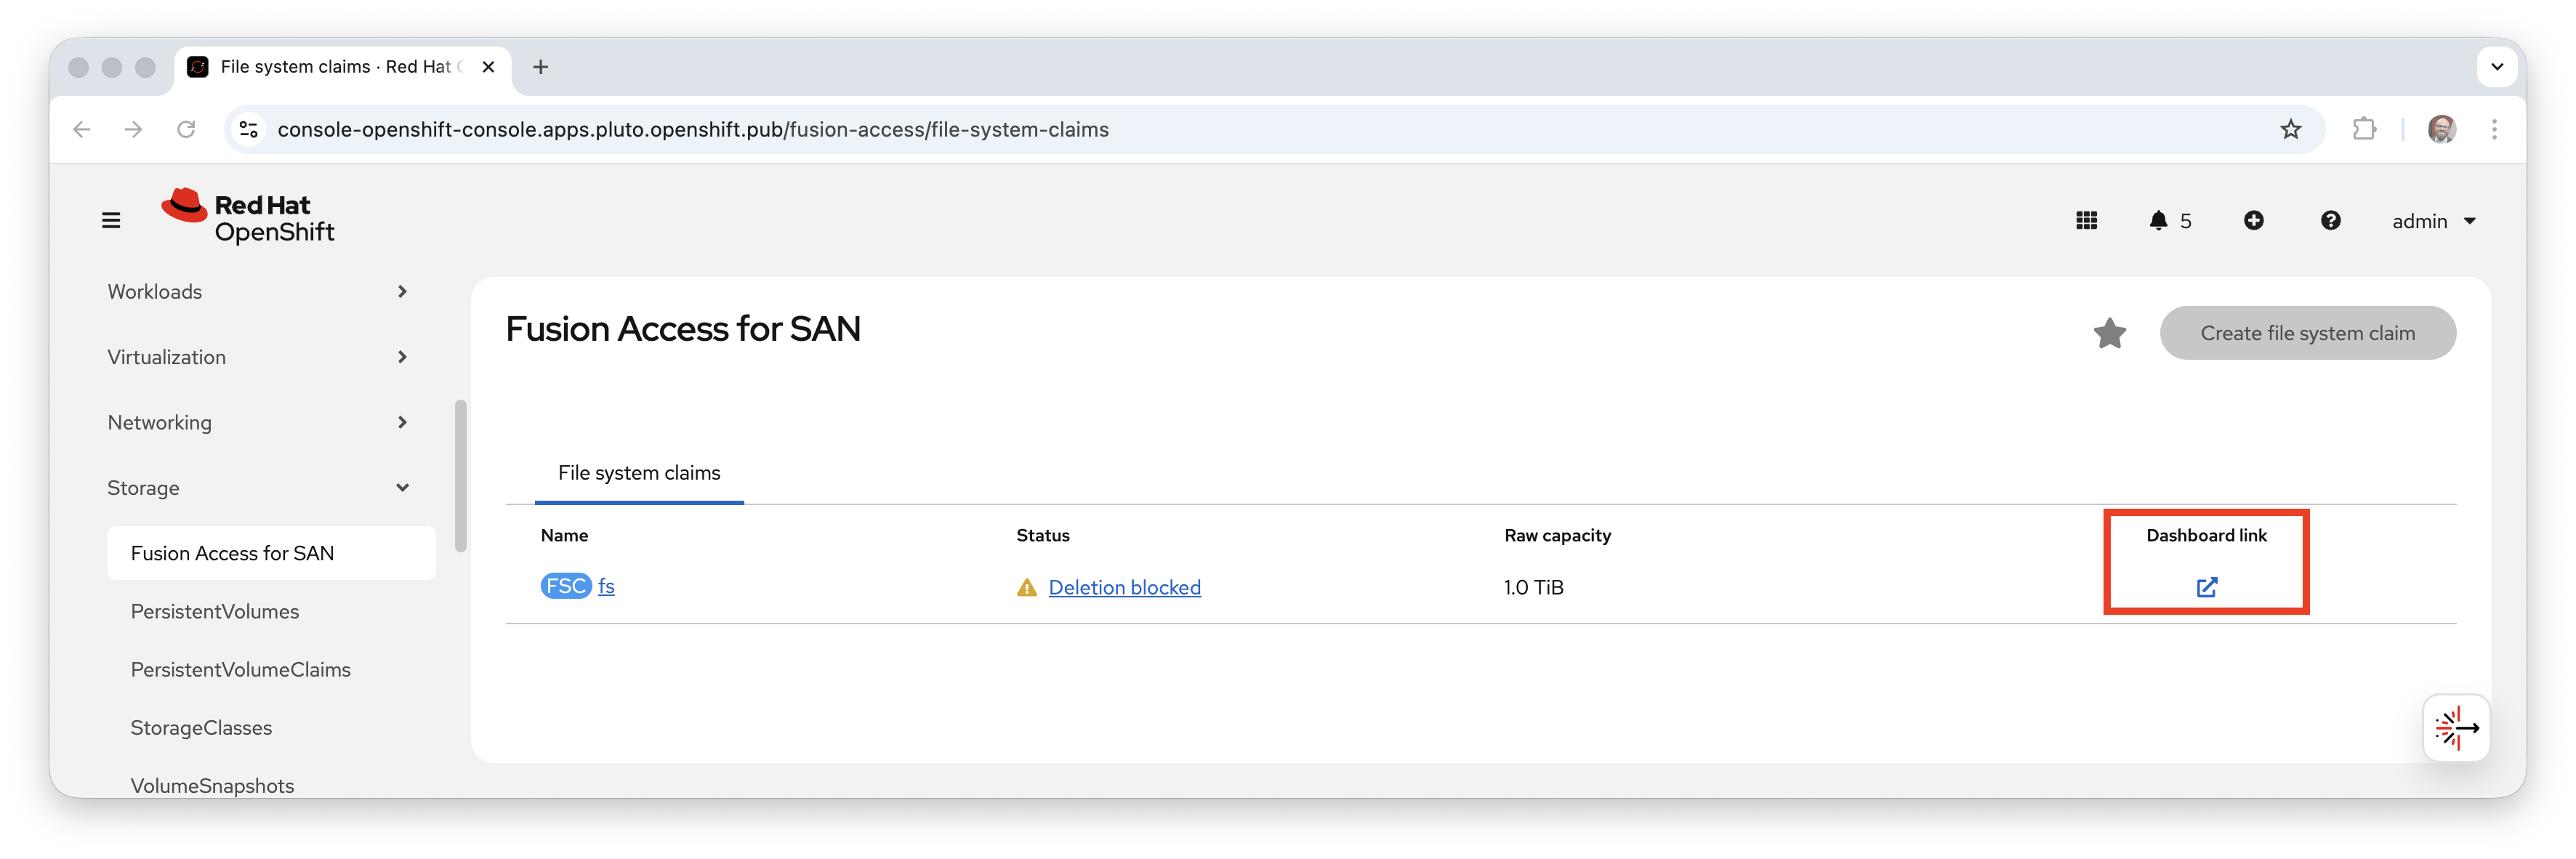Open the application launcher grid icon
2576x859 pixels.
(2086, 220)
